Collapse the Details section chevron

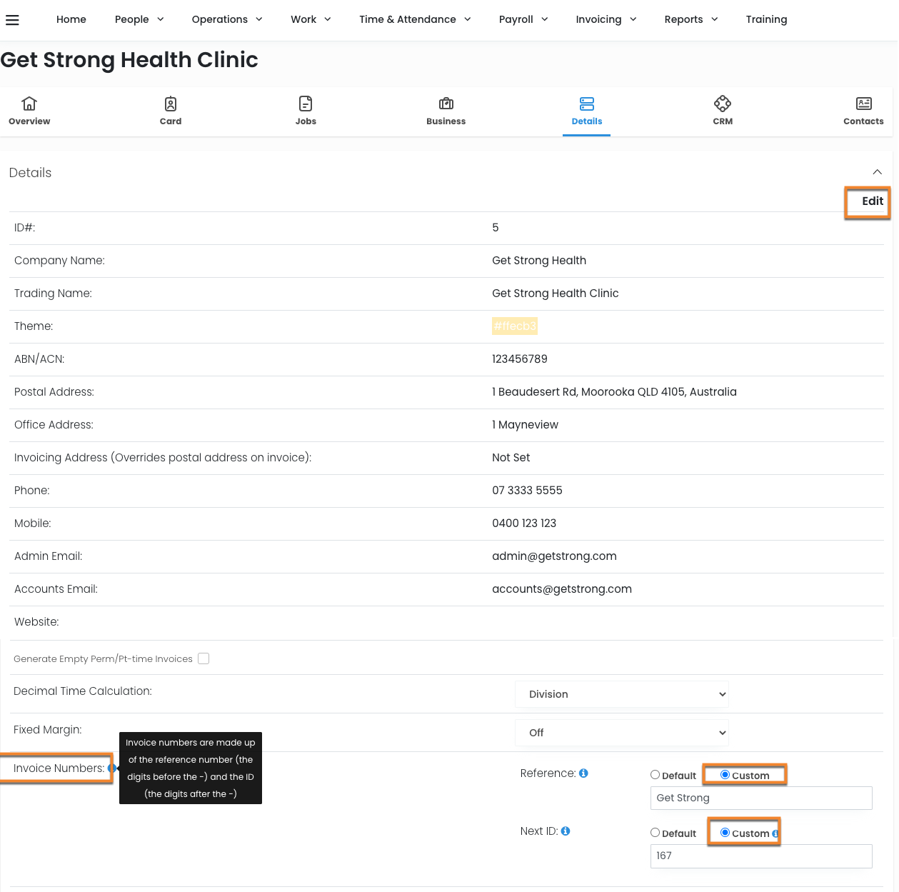click(x=877, y=172)
